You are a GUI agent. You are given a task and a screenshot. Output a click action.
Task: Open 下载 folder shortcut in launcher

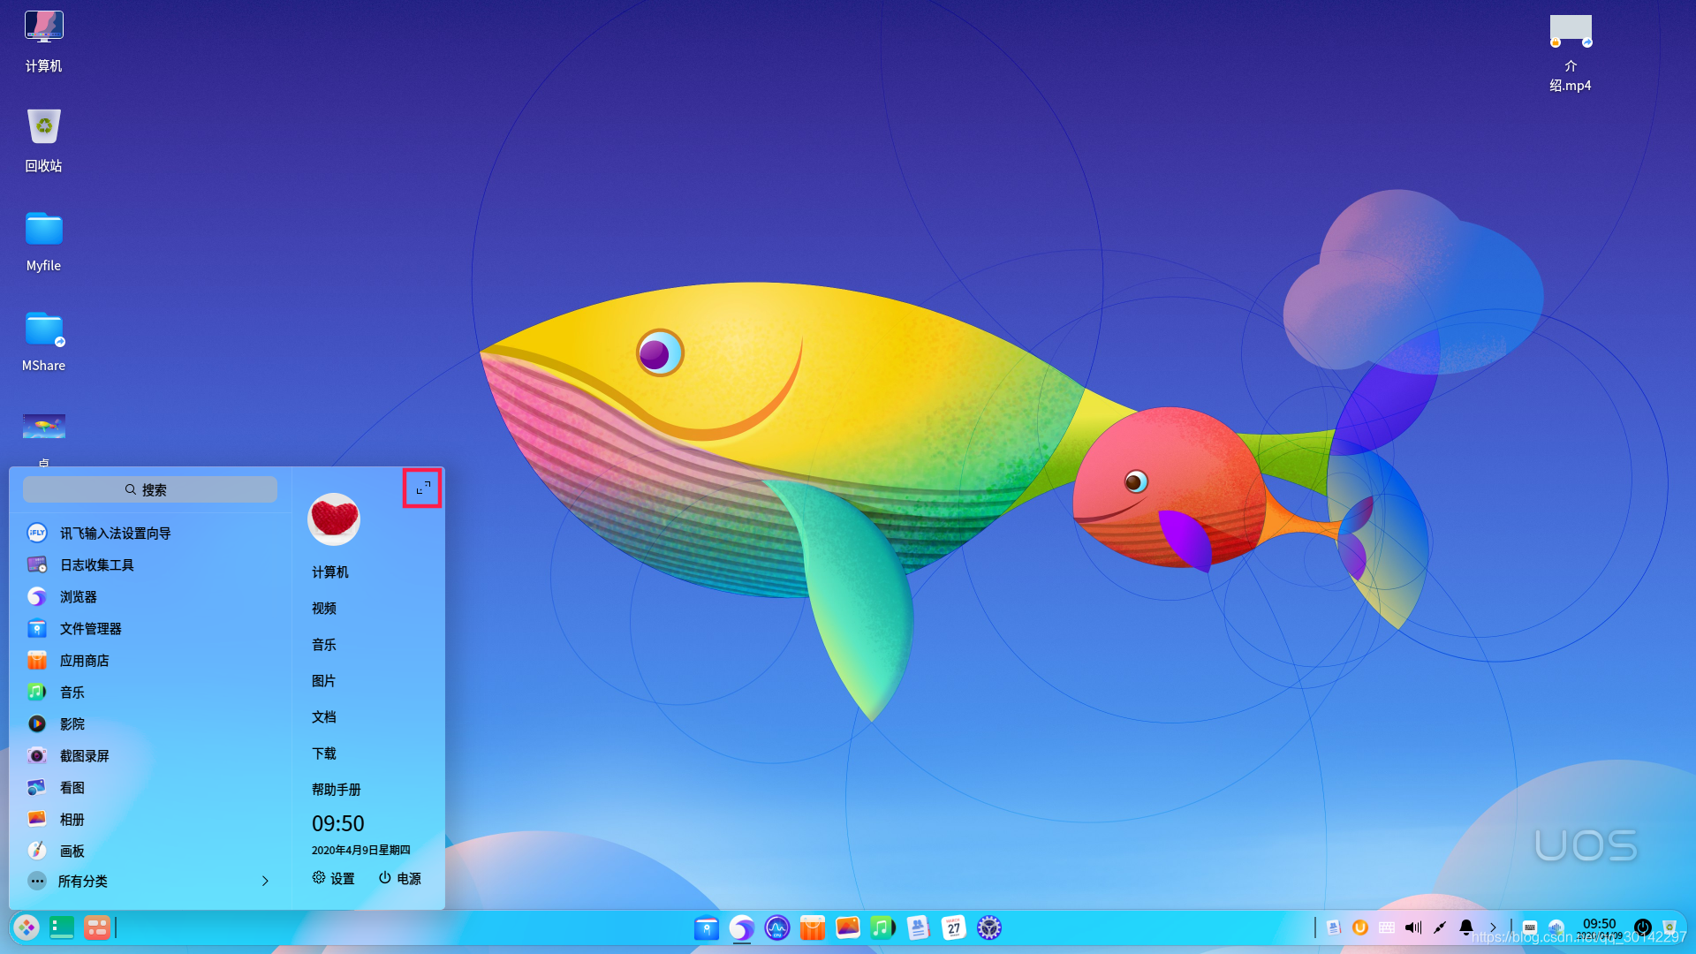coord(324,753)
